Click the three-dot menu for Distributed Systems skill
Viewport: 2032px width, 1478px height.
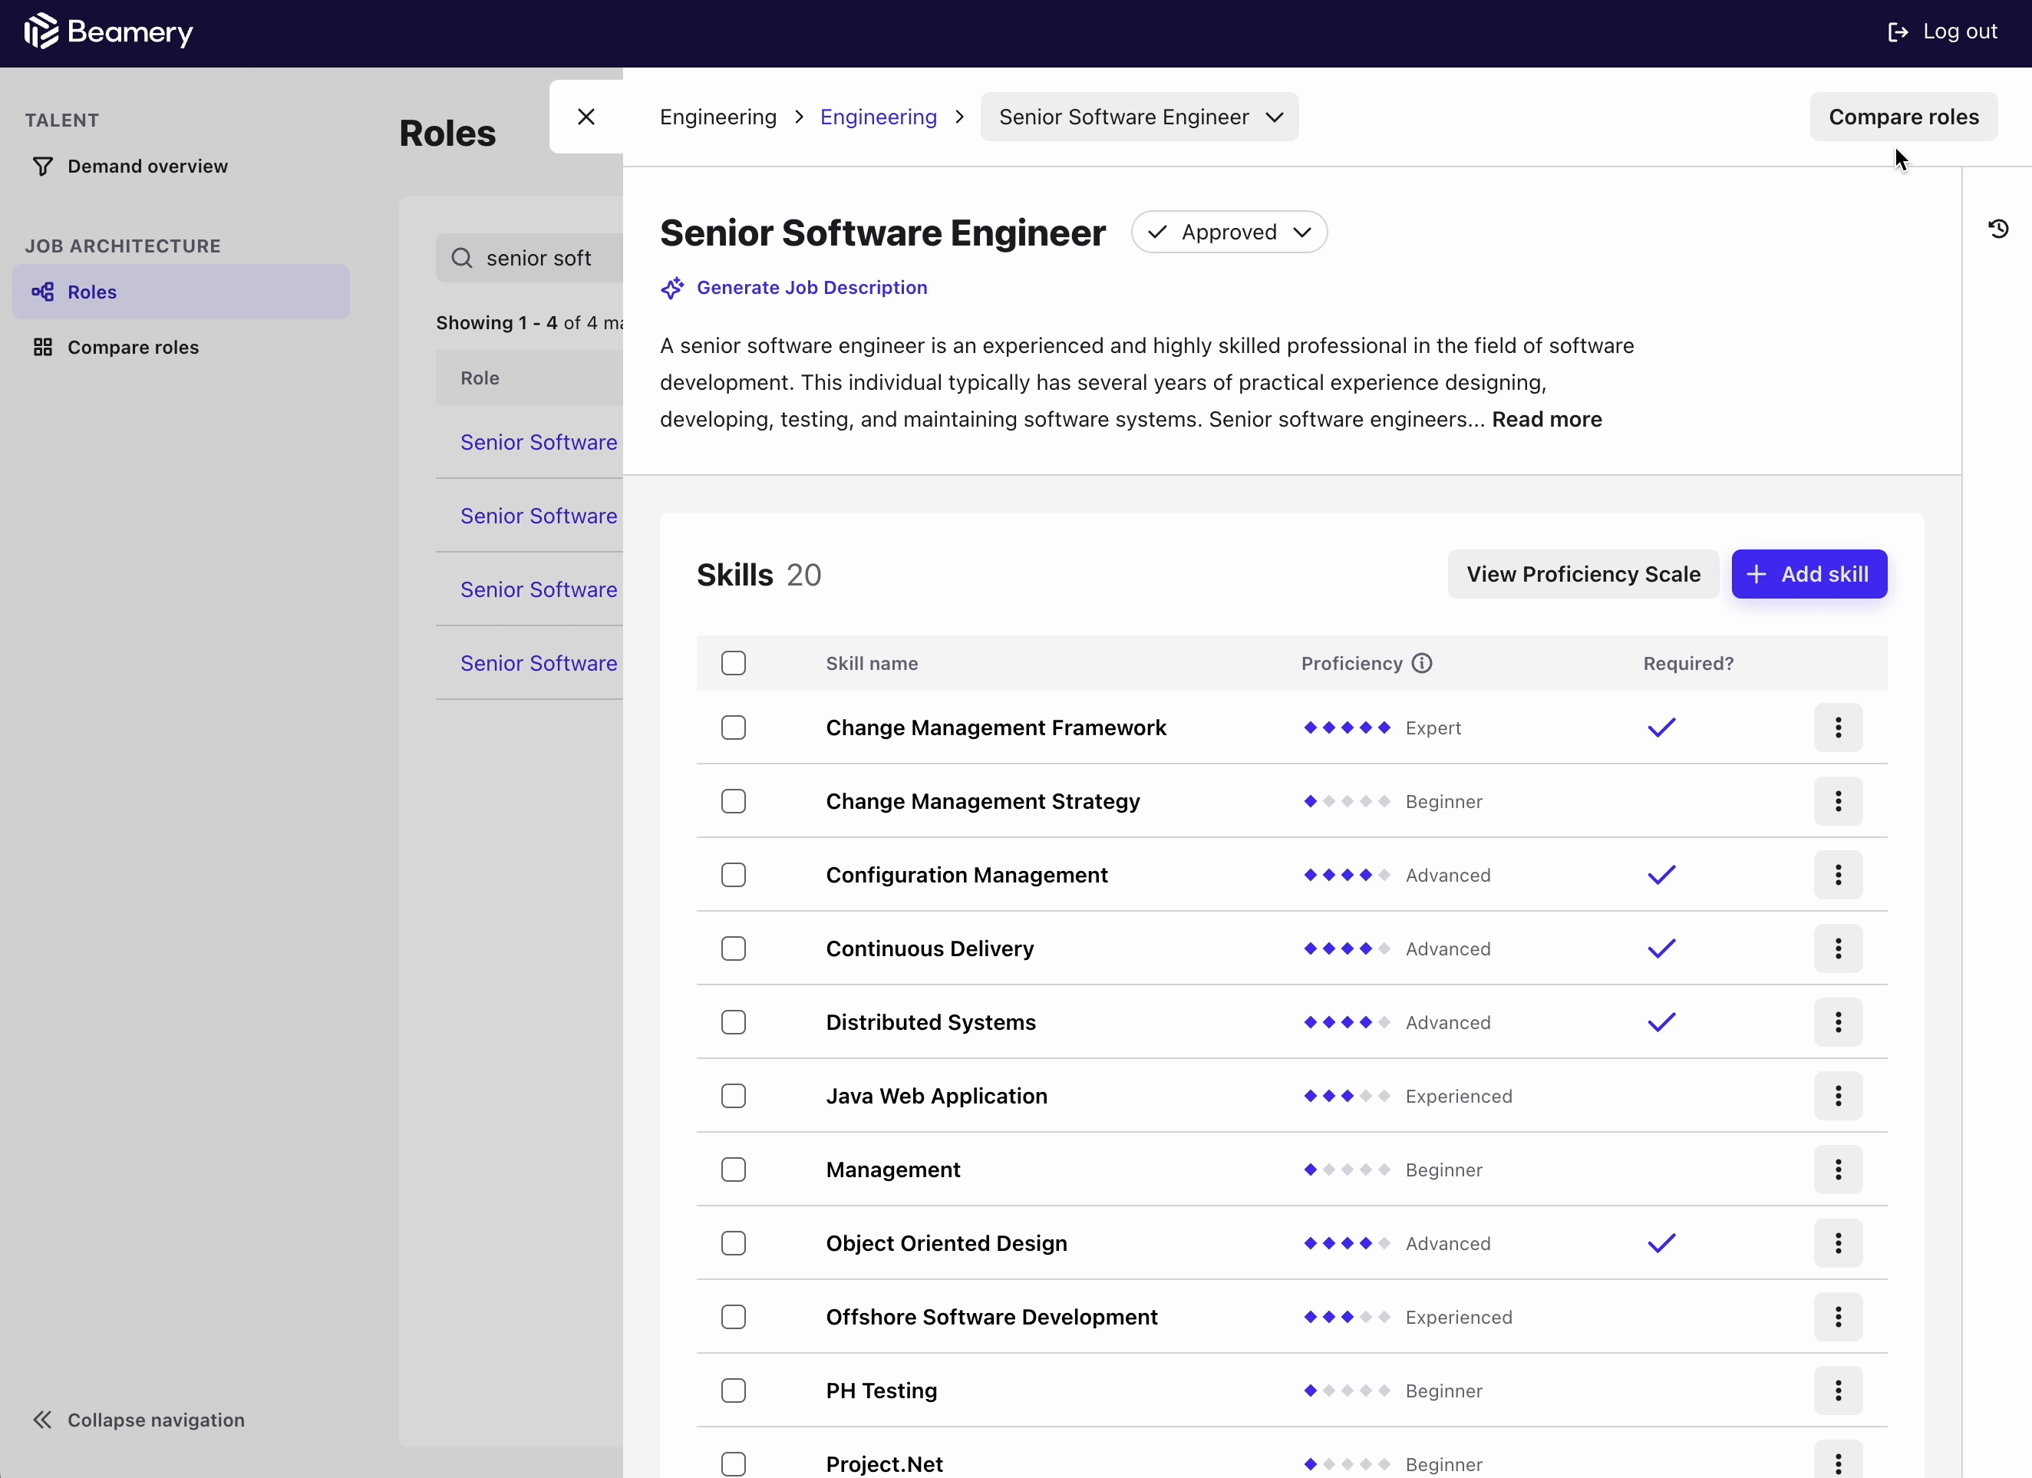pyautogui.click(x=1839, y=1022)
